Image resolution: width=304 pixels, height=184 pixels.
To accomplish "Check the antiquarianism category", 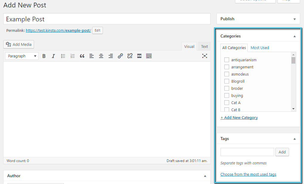I will click(x=227, y=60).
